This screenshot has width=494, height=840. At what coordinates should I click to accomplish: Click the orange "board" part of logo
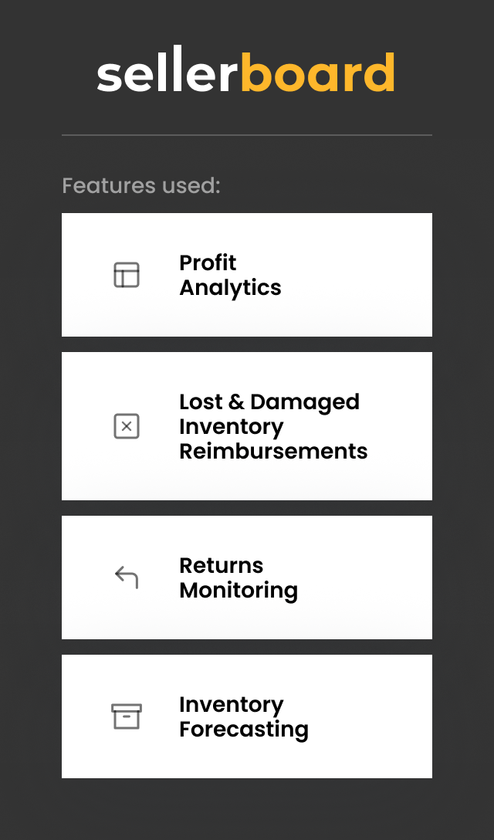tap(317, 74)
